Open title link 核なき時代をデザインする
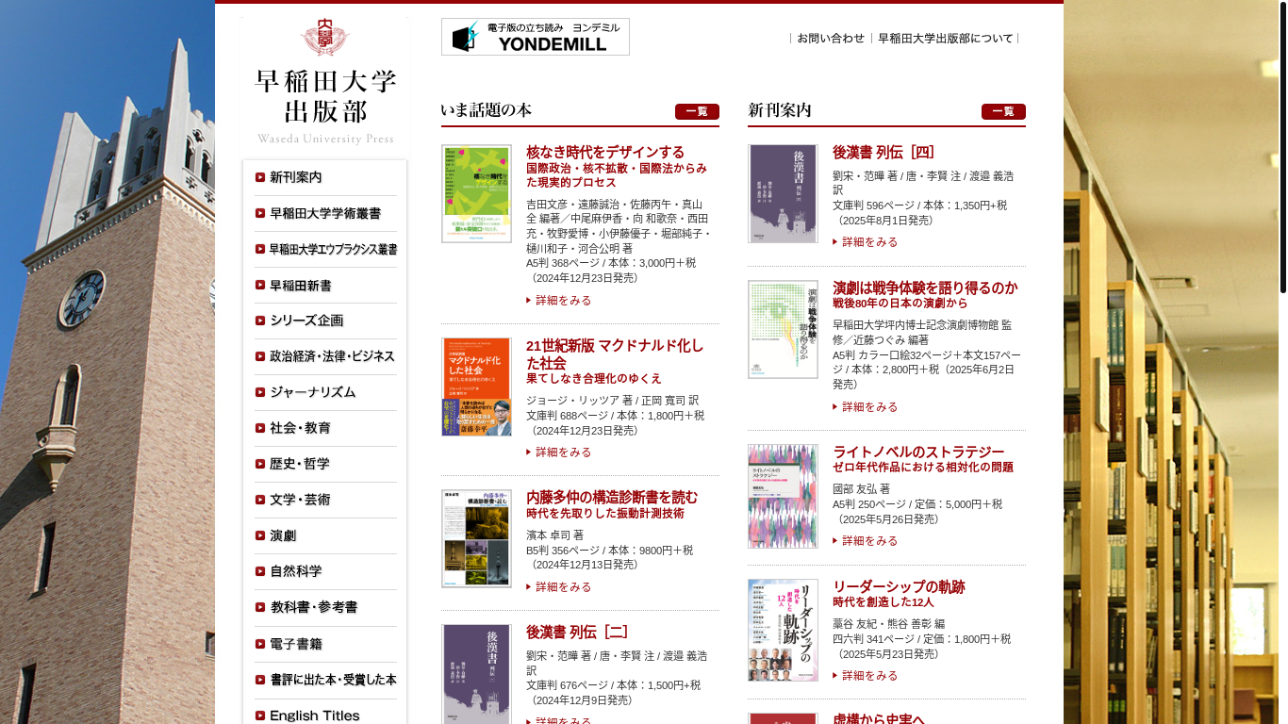The image size is (1288, 724). coord(605,152)
